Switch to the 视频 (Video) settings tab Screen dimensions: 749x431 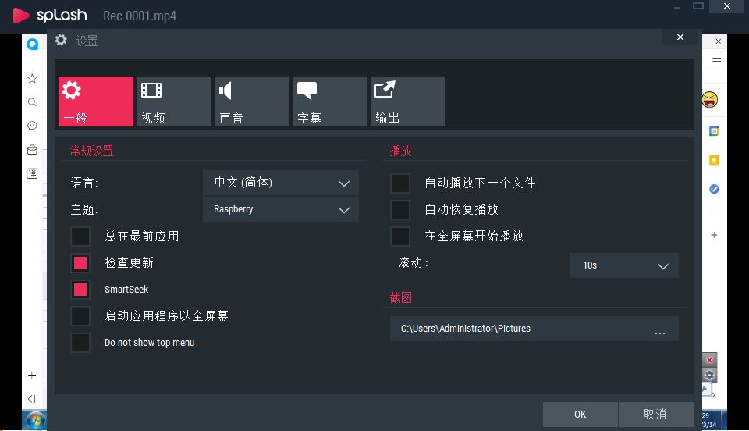pyautogui.click(x=174, y=102)
